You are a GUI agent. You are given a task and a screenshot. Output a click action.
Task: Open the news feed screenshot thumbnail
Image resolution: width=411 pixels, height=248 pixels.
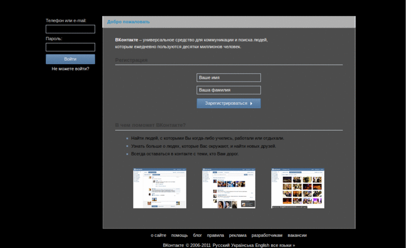click(160, 188)
